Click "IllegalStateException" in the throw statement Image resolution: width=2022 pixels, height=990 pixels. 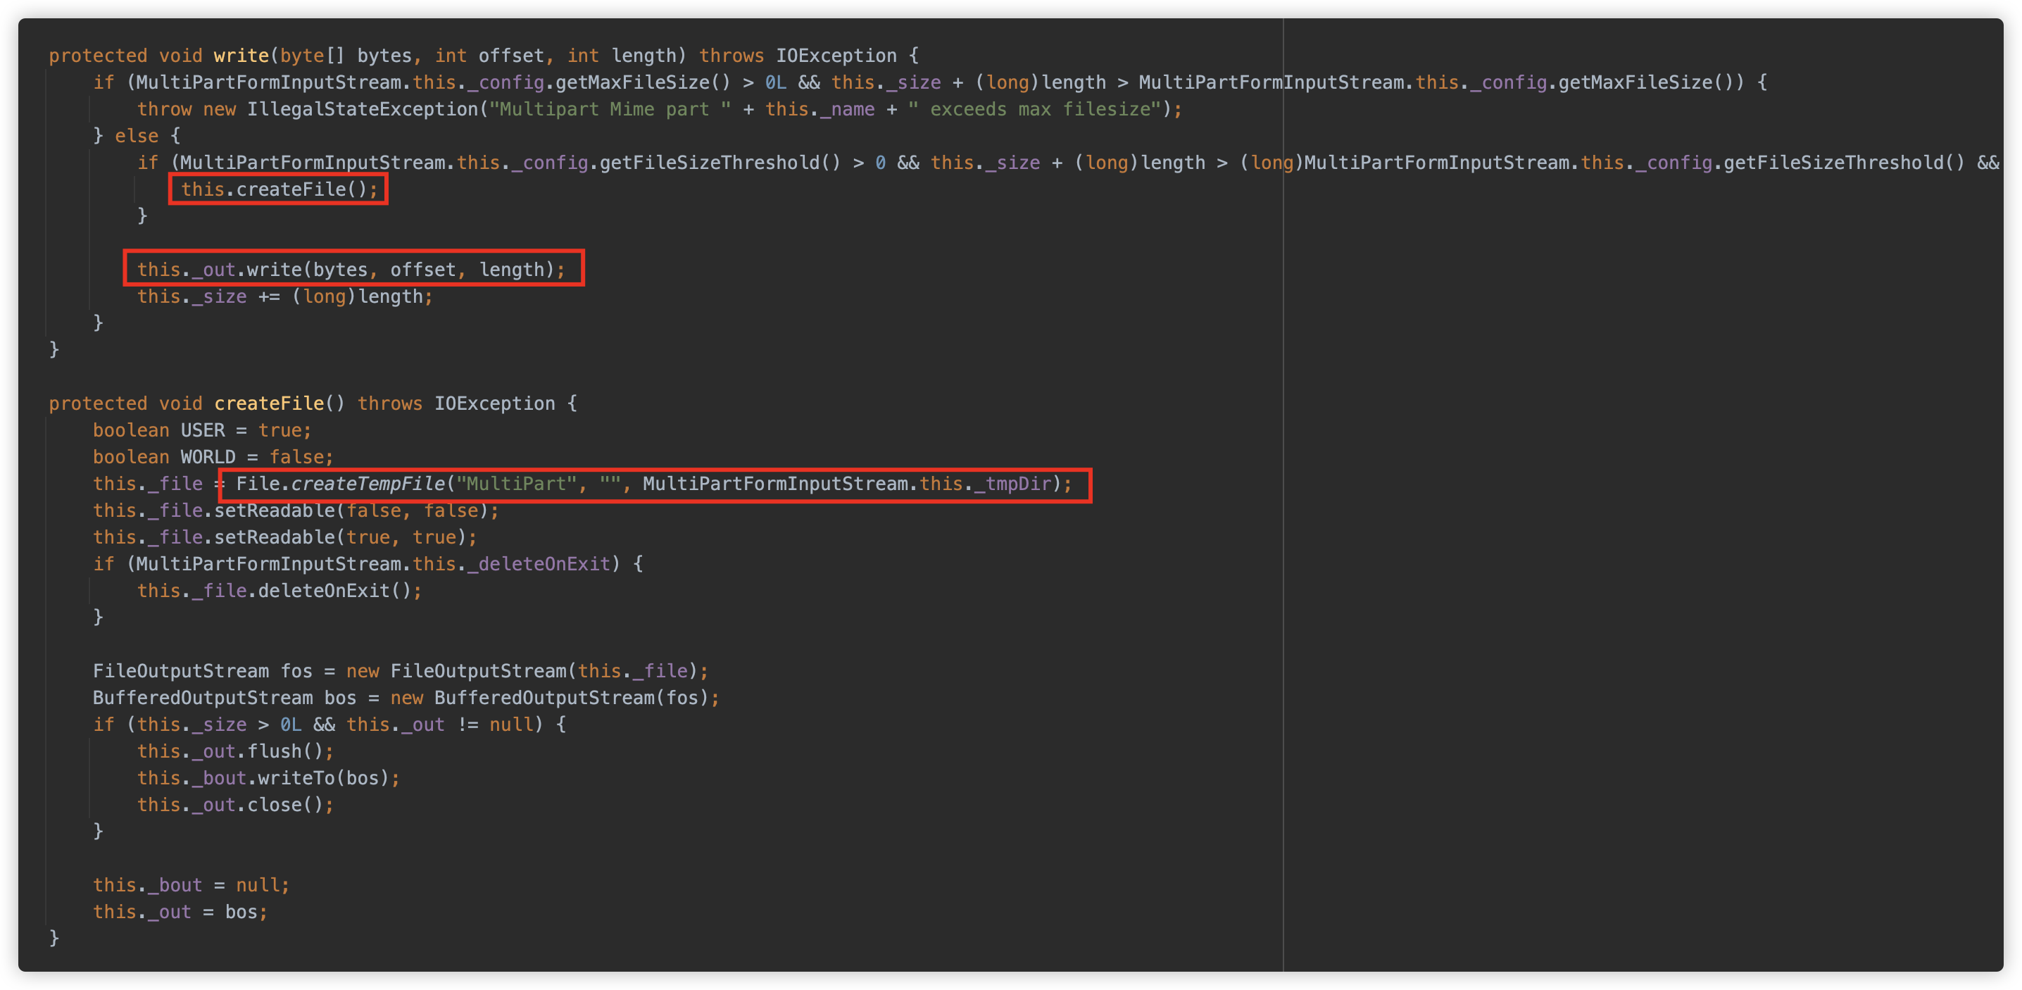click(x=363, y=109)
